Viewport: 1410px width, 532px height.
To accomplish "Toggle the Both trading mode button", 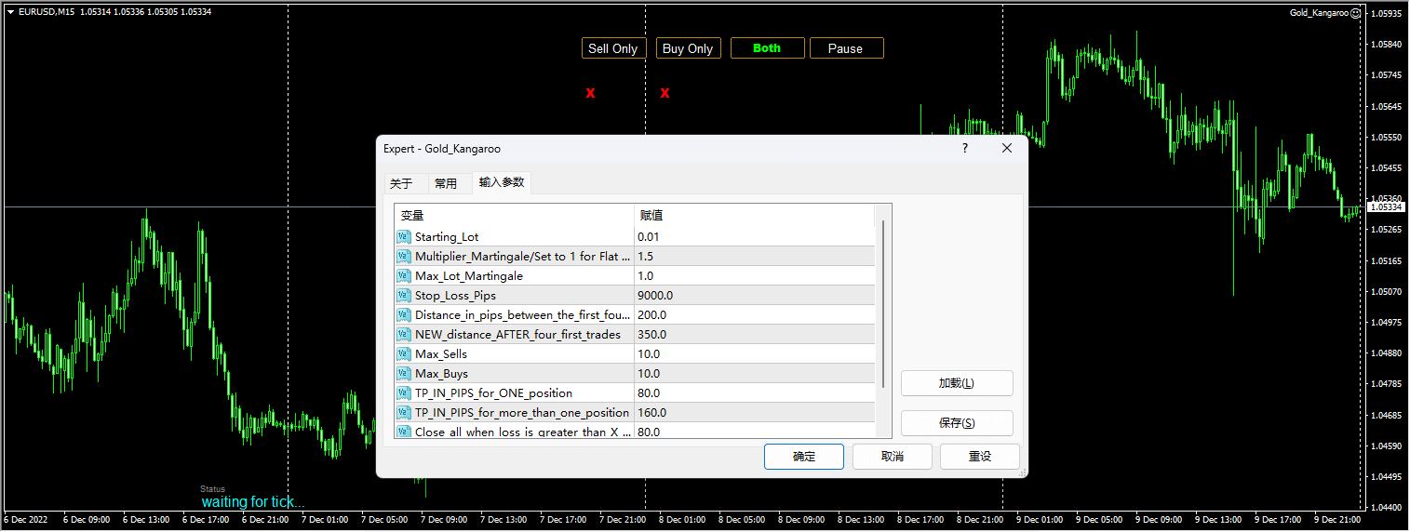I will (767, 48).
